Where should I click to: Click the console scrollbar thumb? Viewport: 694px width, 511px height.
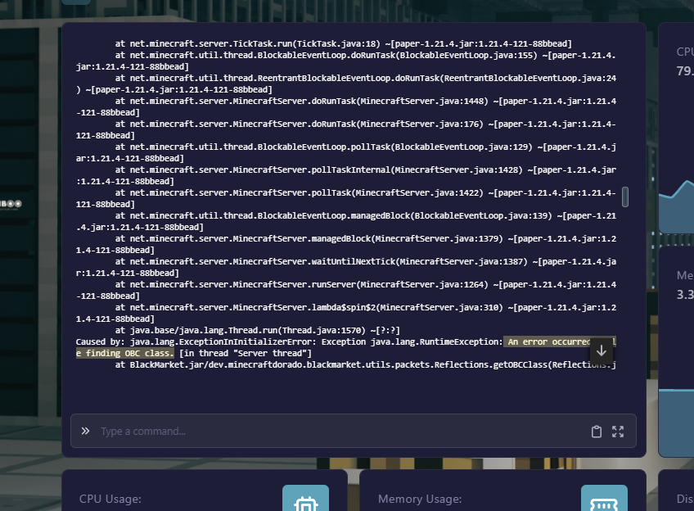[x=625, y=197]
